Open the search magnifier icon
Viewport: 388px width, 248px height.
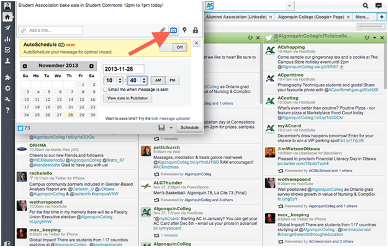coord(366,6)
